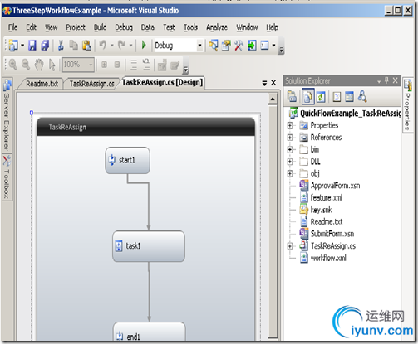Select the default pointer tool

click(52, 65)
